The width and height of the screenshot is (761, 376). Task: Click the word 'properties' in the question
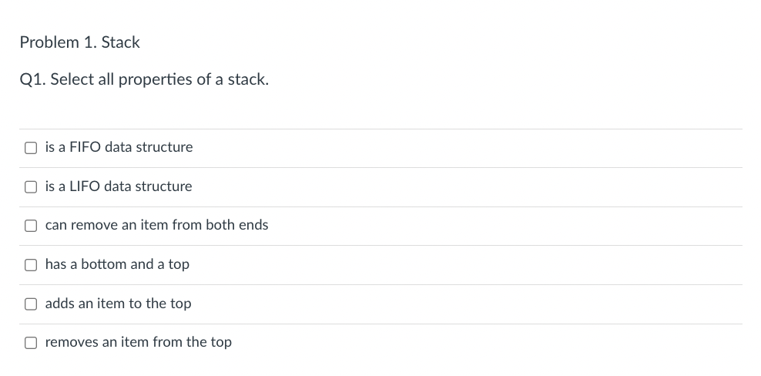[156, 79]
